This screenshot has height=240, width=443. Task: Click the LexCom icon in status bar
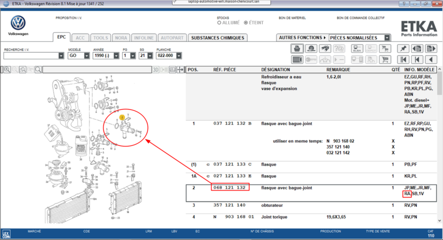click(6, 234)
